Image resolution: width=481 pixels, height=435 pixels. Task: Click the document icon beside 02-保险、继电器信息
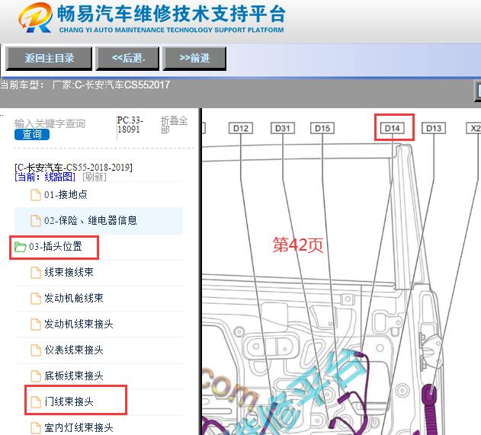click(x=36, y=221)
